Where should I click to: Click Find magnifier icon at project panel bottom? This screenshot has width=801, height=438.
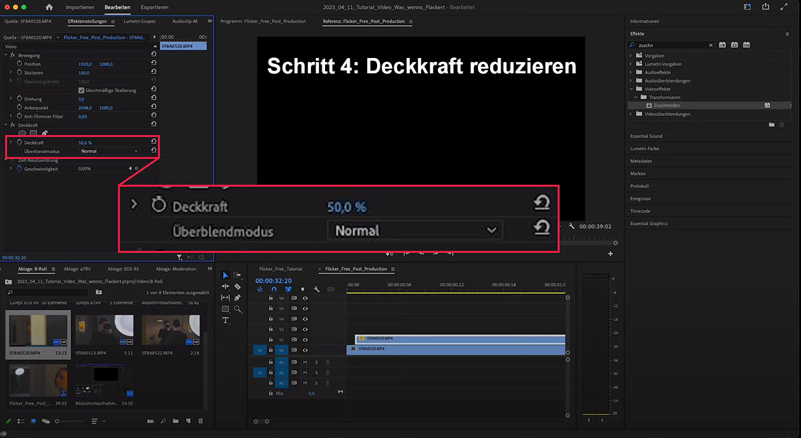pos(162,421)
